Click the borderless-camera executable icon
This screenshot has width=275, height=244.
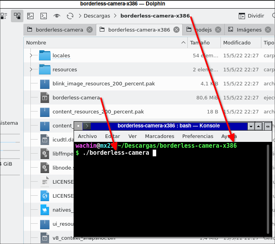click(x=45, y=97)
